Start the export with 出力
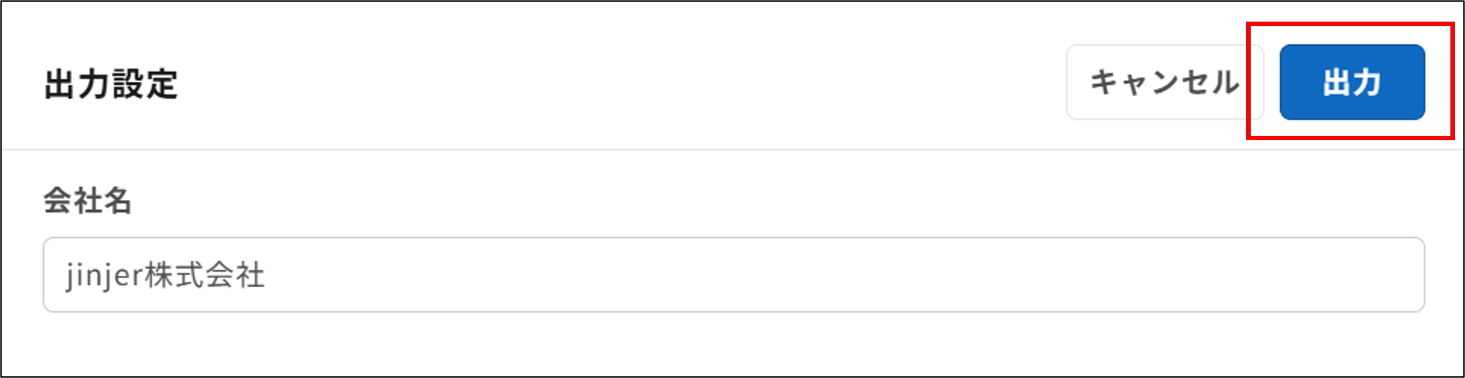1465x378 pixels. pyautogui.click(x=1352, y=82)
